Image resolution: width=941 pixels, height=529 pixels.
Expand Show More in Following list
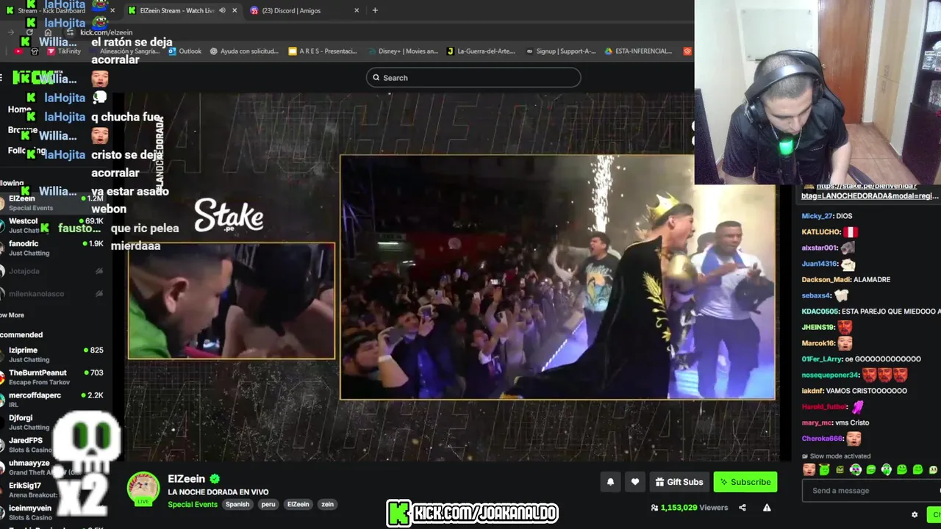(x=12, y=315)
